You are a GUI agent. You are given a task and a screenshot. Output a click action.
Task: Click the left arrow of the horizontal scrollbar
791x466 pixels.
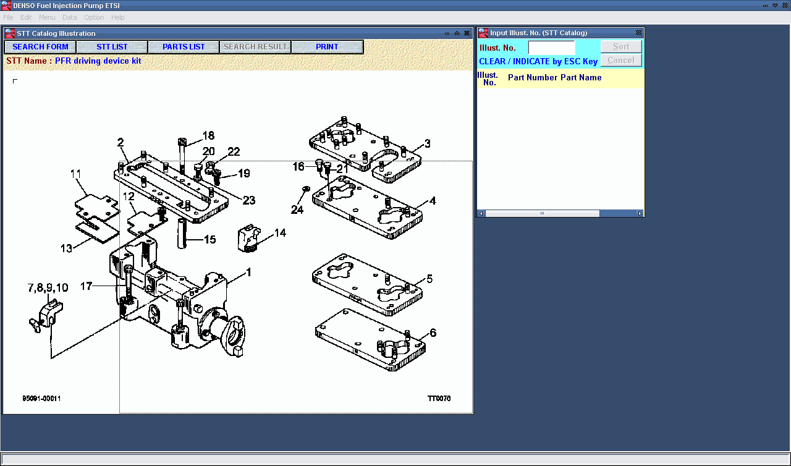(480, 213)
